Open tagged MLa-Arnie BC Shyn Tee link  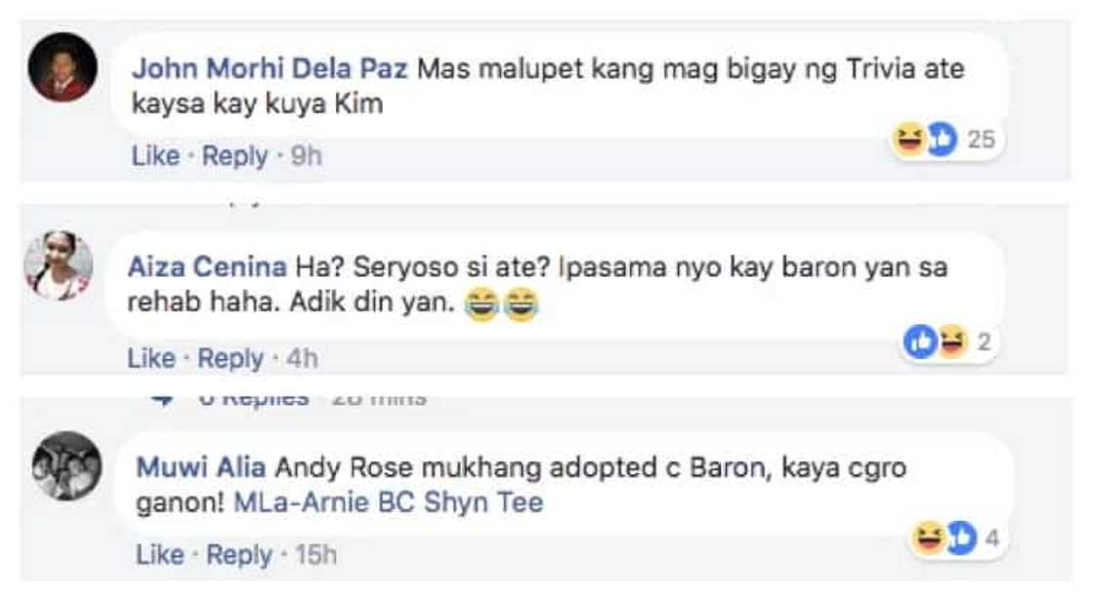389,501
